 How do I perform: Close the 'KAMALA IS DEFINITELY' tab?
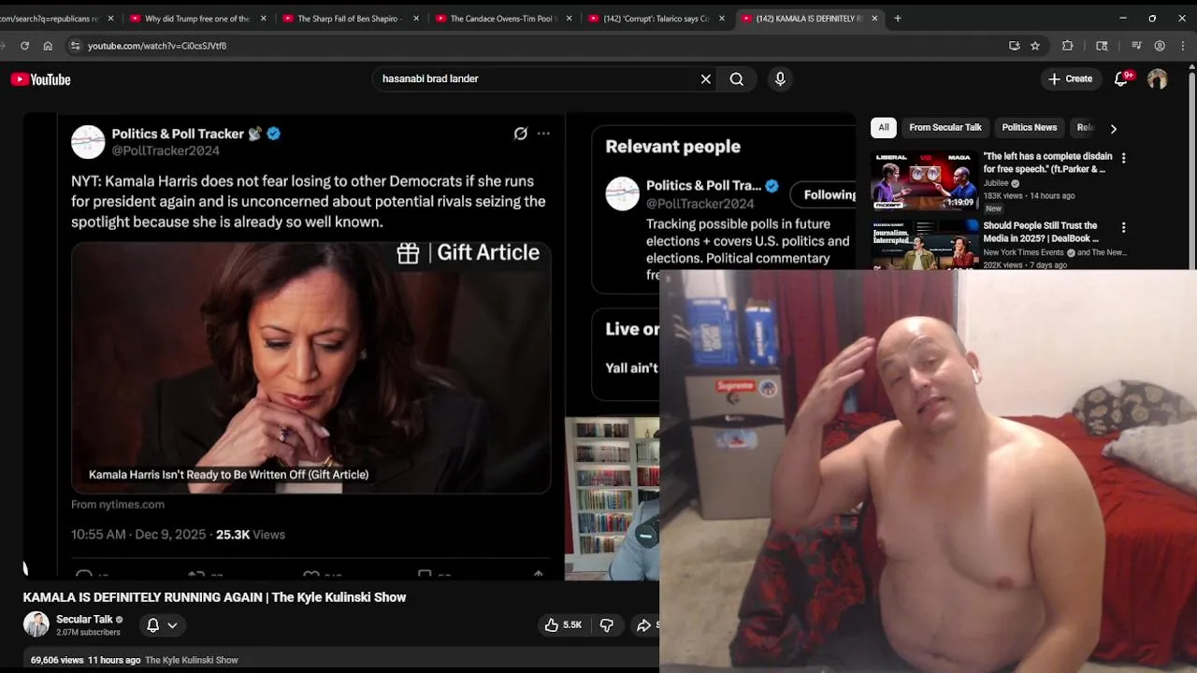(874, 19)
